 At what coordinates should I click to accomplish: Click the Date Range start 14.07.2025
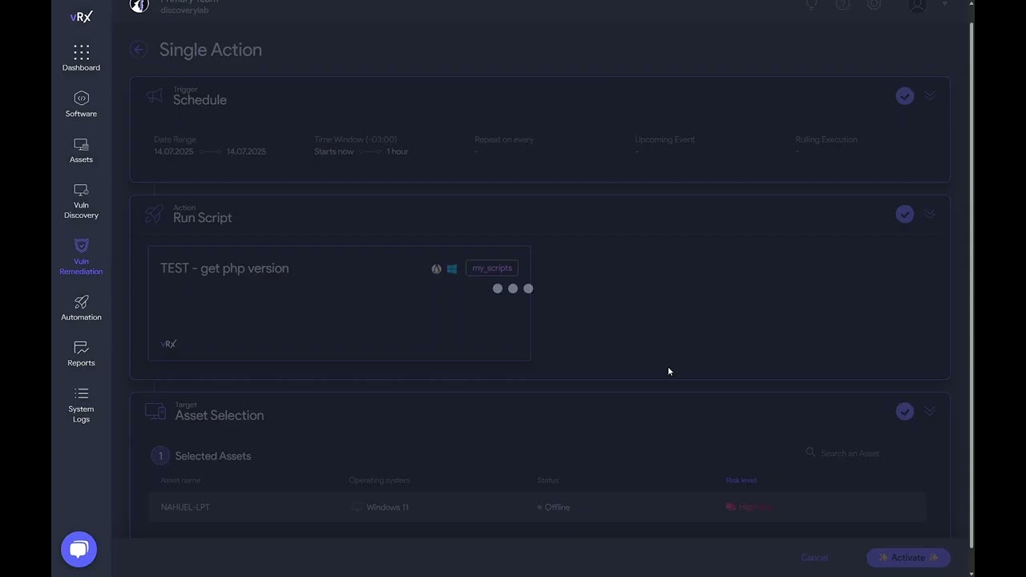click(174, 151)
